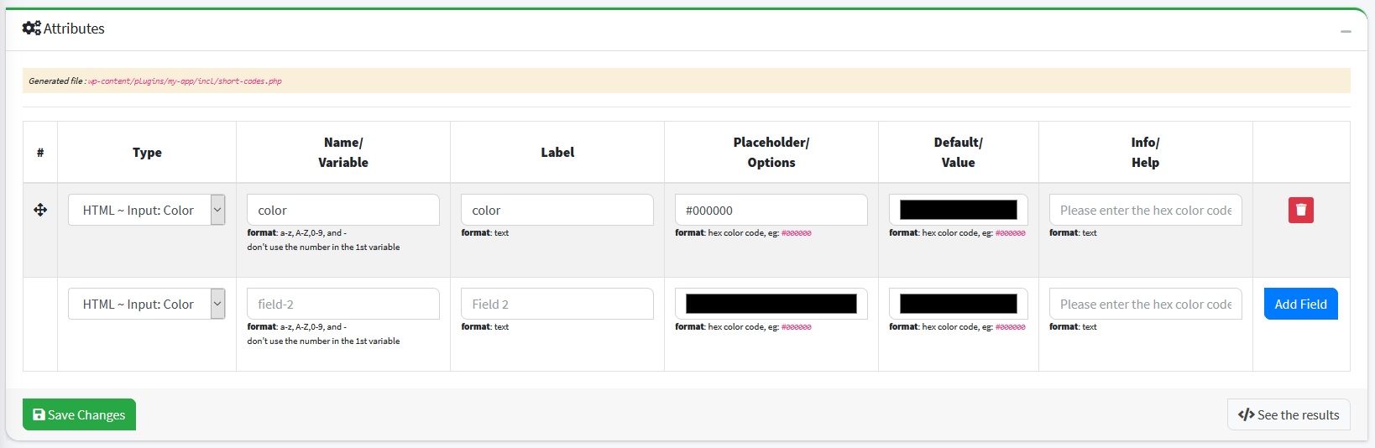1375x448 pixels.
Task: Focus the field-2 name input
Action: pyautogui.click(x=342, y=304)
